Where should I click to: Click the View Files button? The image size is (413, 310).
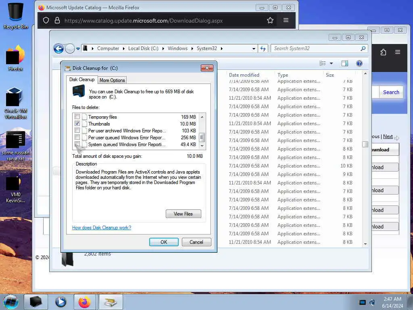(x=184, y=214)
